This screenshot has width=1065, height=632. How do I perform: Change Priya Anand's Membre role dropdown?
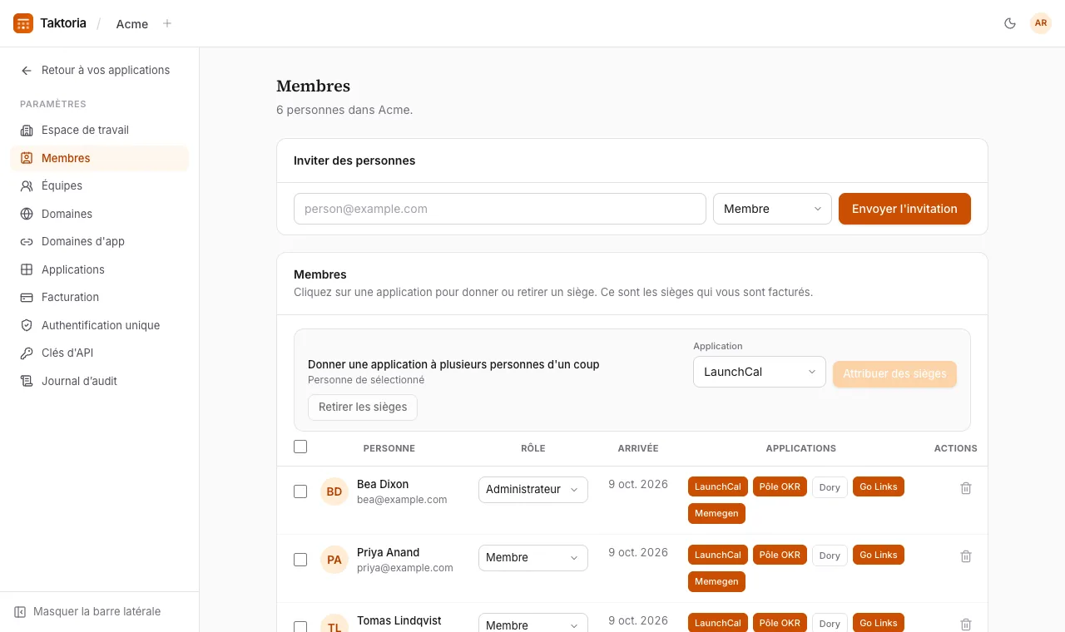pos(533,558)
